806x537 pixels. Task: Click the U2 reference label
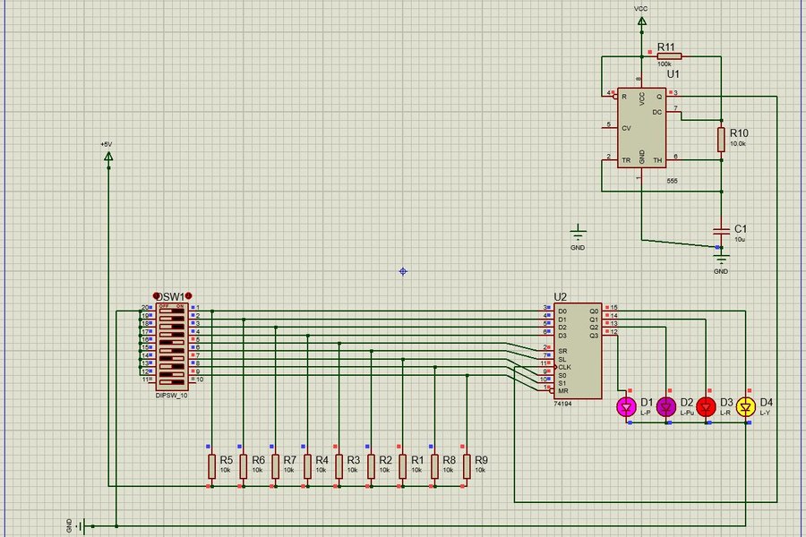point(561,297)
